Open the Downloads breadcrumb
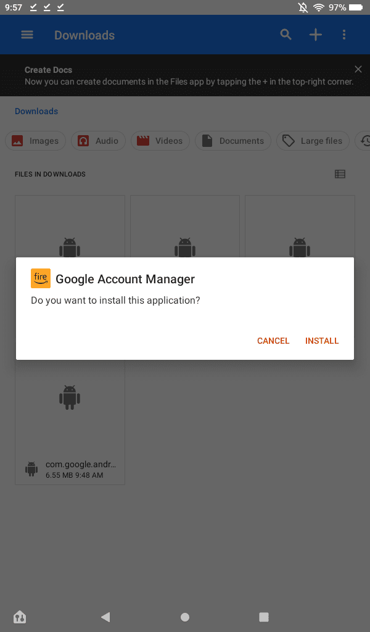The height and width of the screenshot is (632, 370). [x=36, y=111]
